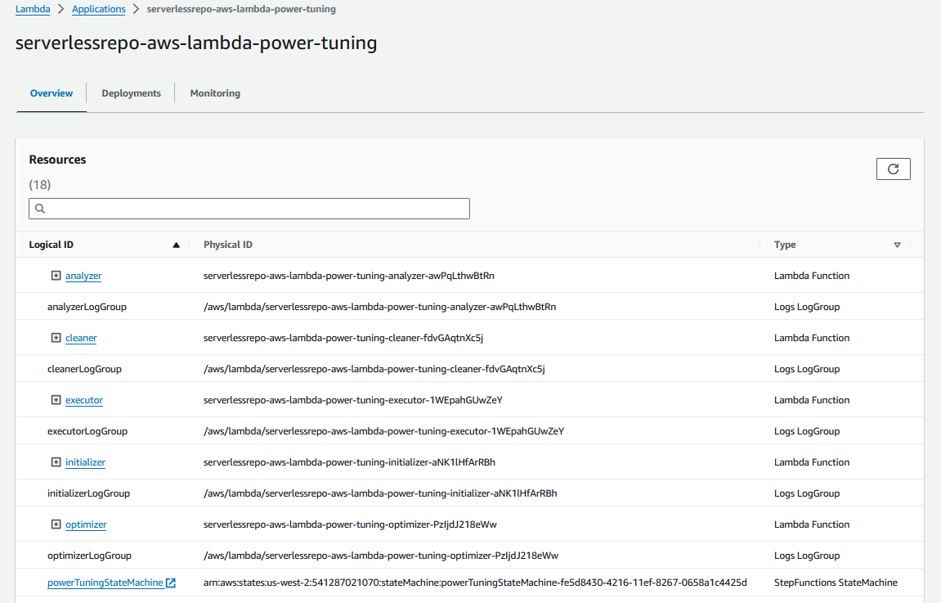Click the state machine ARN text
The height and width of the screenshot is (603, 941).
tap(475, 583)
